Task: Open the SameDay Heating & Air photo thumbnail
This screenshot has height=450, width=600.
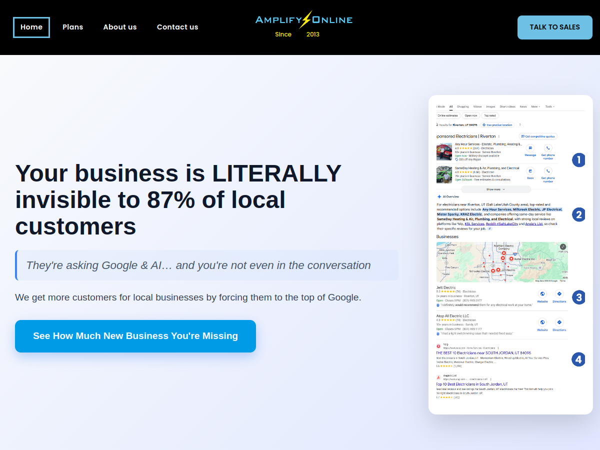Action: [444, 174]
